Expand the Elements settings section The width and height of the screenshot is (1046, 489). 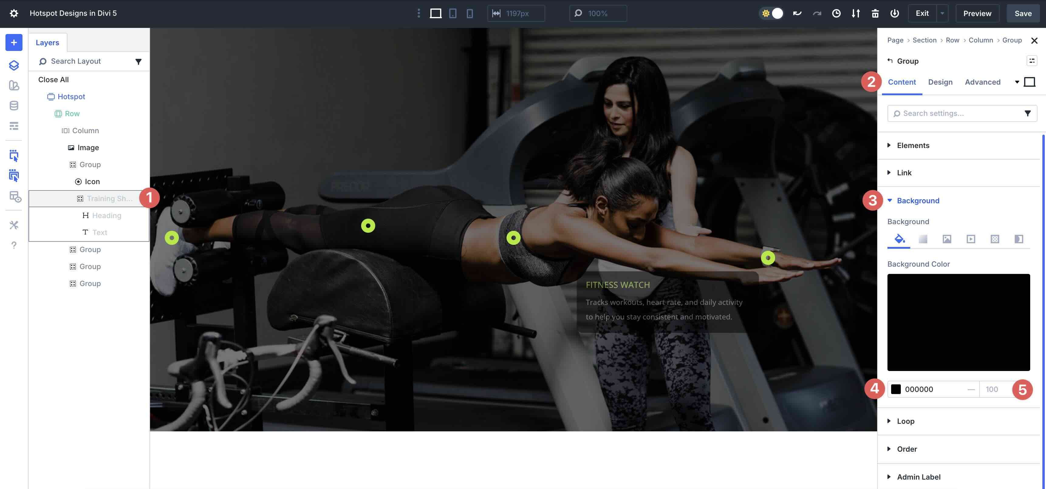(x=913, y=145)
